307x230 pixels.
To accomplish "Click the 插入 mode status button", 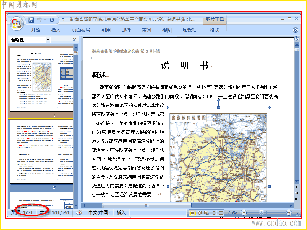I will pos(121,213).
